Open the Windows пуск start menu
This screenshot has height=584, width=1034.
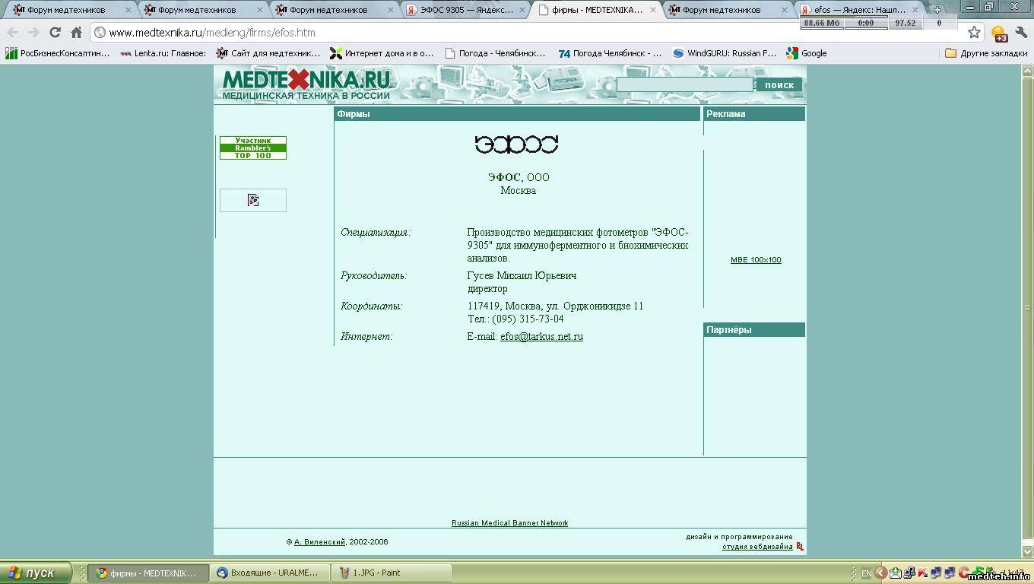tap(36, 573)
